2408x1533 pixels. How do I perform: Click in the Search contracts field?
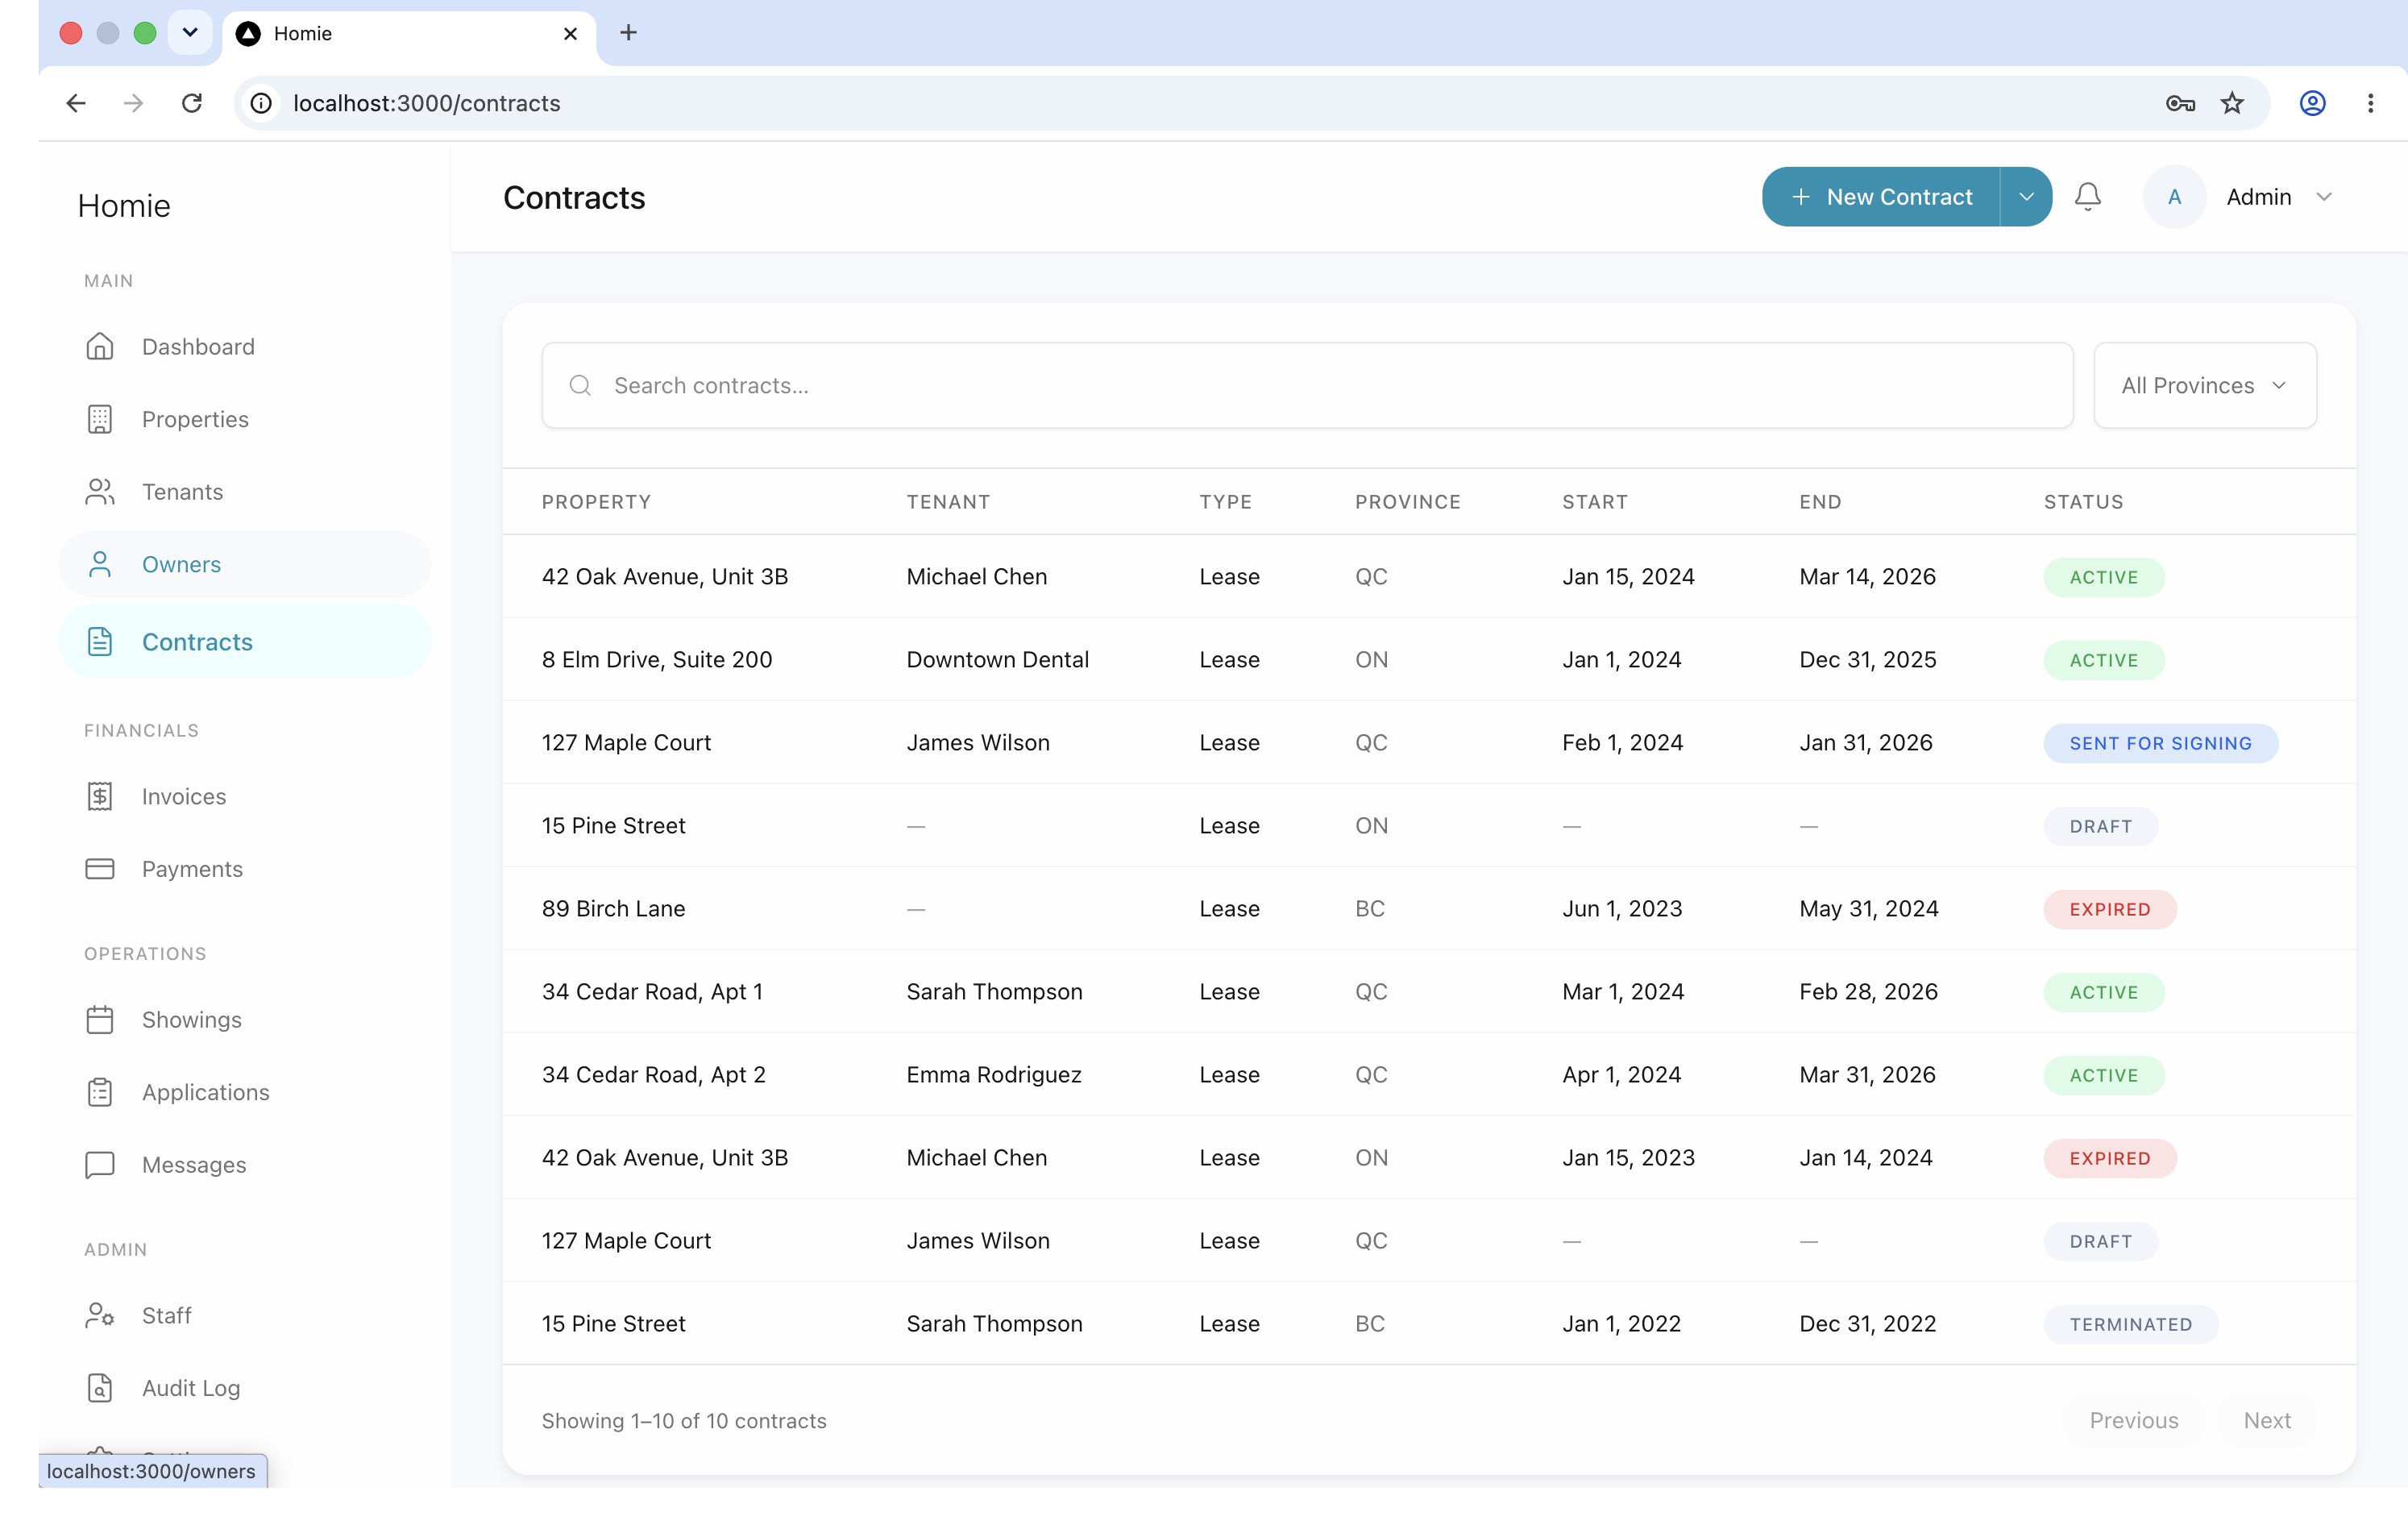[1307, 385]
